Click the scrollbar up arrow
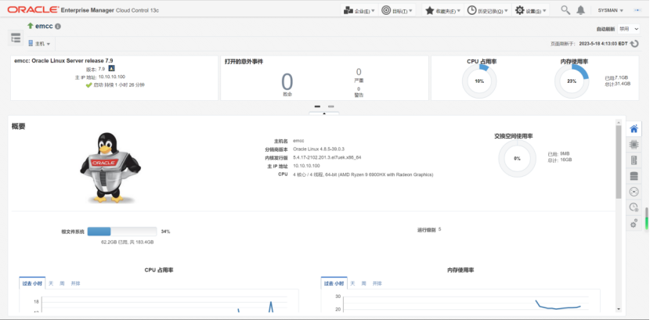650x320 pixels. 619,122
